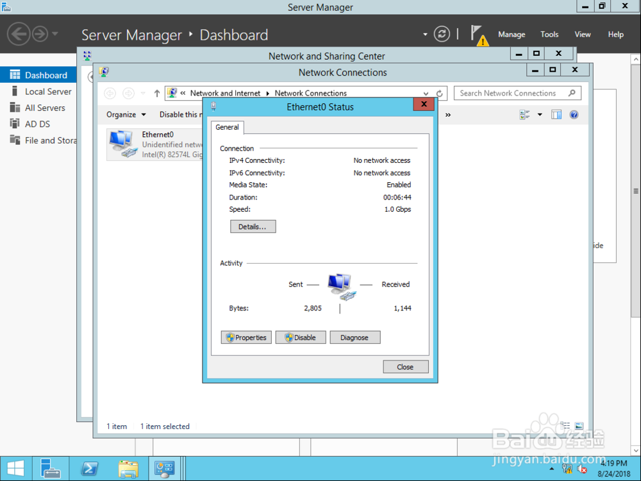Click the Network Connections window title icon

tap(104, 72)
